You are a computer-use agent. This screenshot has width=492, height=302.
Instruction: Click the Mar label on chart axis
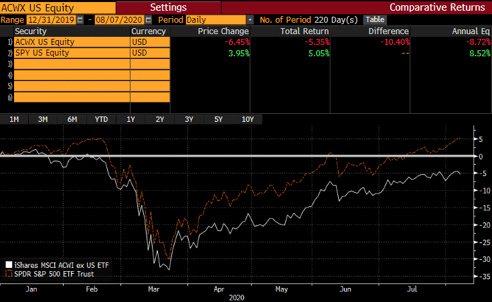click(154, 289)
